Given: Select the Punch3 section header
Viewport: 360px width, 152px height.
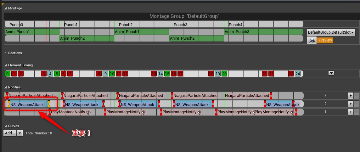Looking at the screenshot, I should pos(180,25).
